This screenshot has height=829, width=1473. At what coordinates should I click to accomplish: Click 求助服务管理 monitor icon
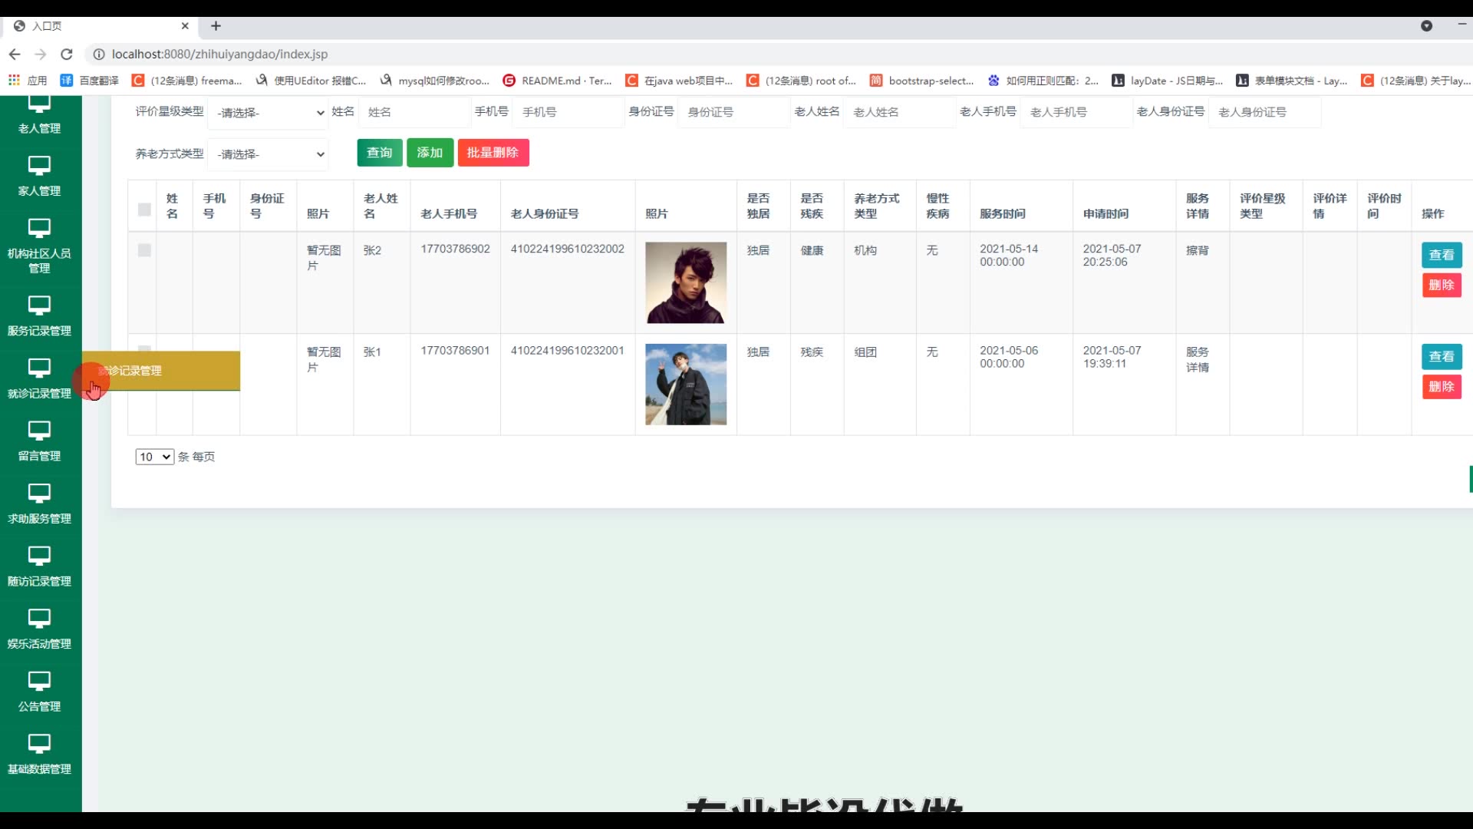[x=39, y=493]
